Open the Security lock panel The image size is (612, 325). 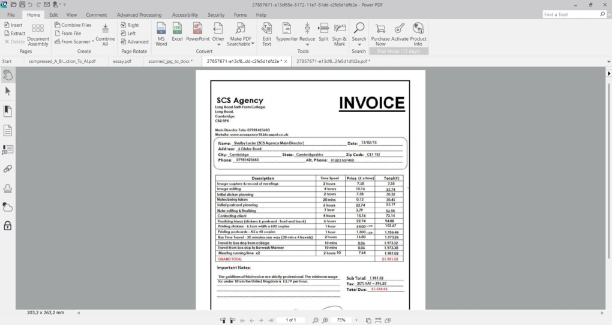coord(7,225)
